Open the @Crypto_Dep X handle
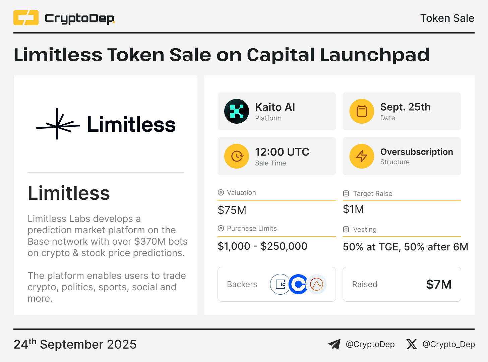 click(x=449, y=344)
